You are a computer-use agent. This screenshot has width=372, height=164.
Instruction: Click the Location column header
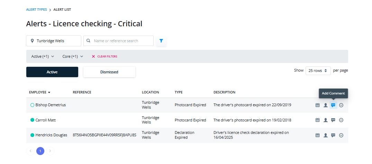coord(151,92)
